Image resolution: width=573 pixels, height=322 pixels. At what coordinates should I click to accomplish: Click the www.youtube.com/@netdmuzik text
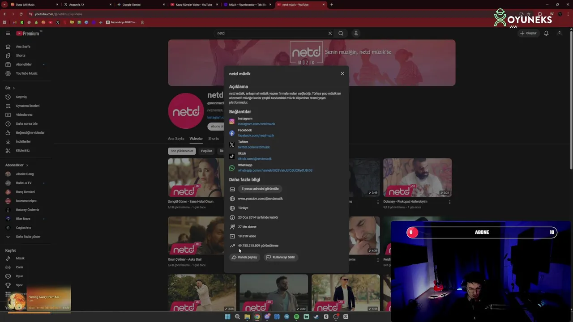261,199
